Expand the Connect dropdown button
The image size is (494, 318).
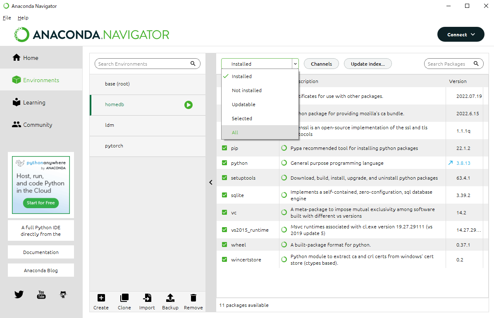[461, 34]
